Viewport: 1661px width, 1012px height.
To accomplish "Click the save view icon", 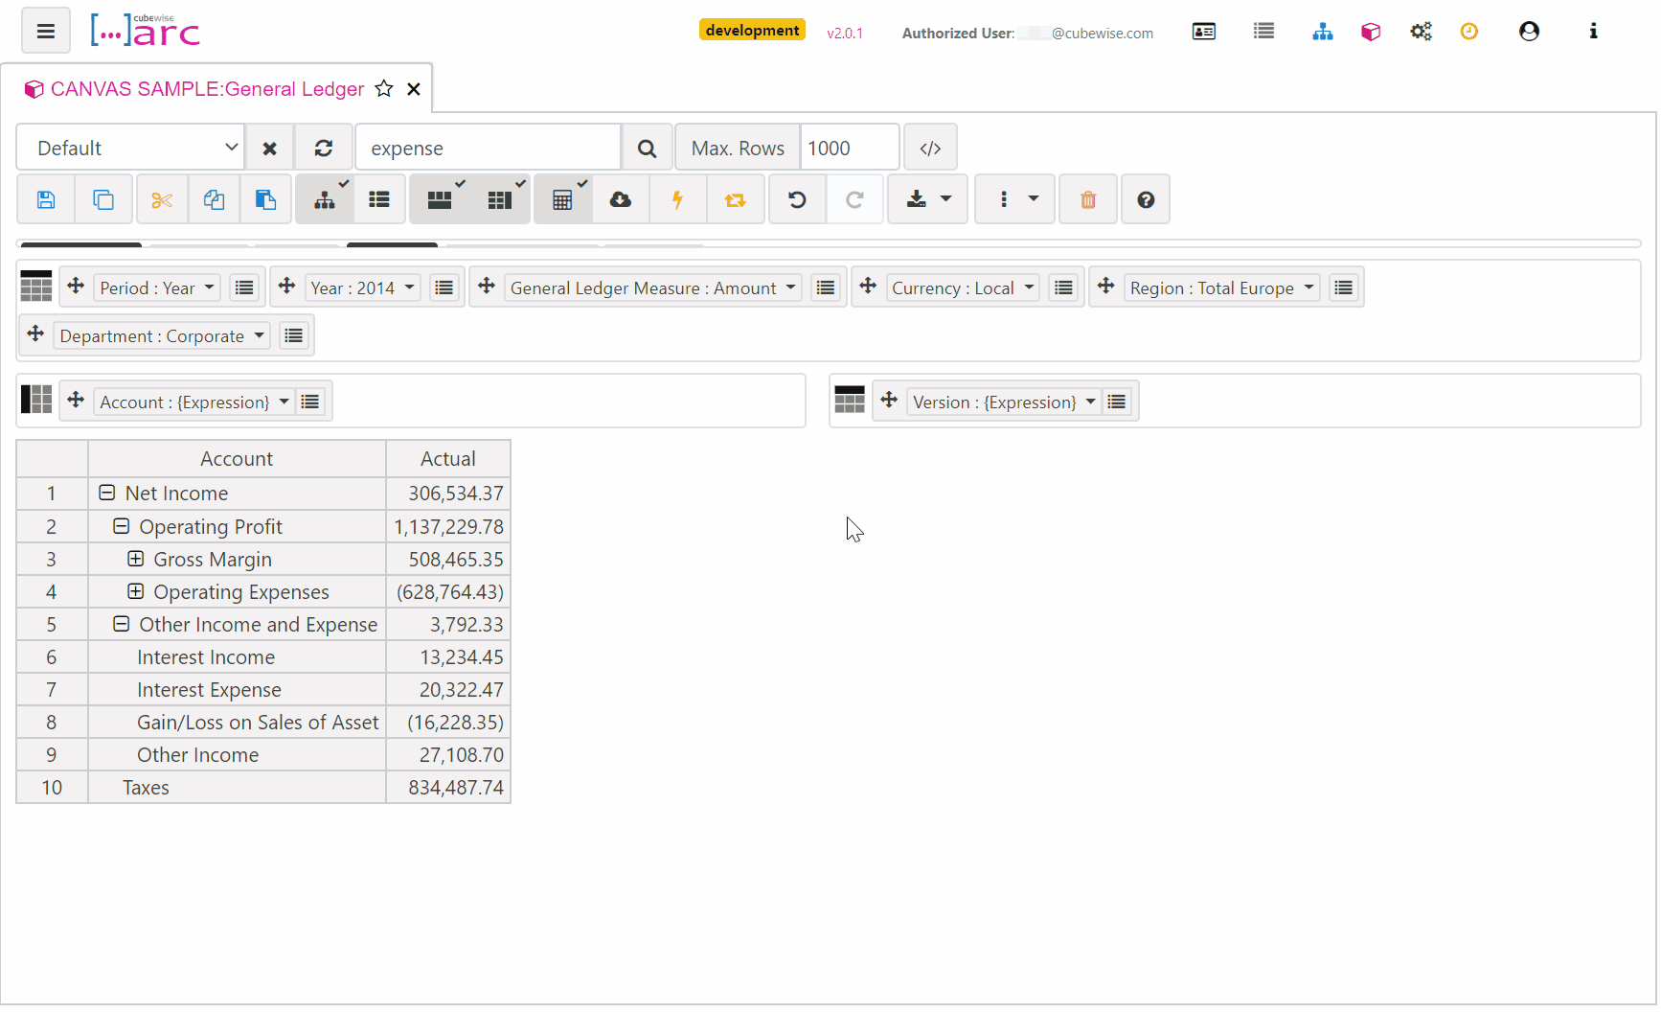I will coord(46,199).
